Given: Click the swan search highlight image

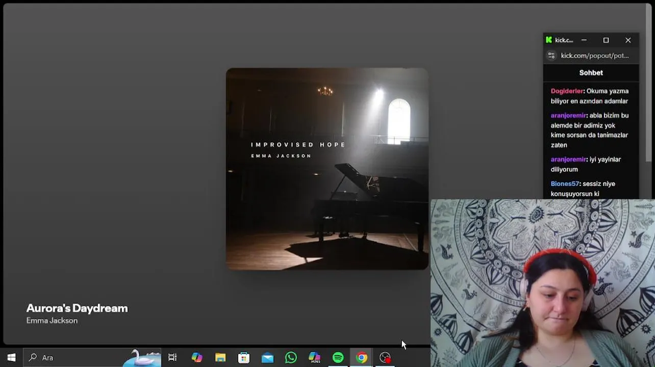Looking at the screenshot, I should 142,358.
